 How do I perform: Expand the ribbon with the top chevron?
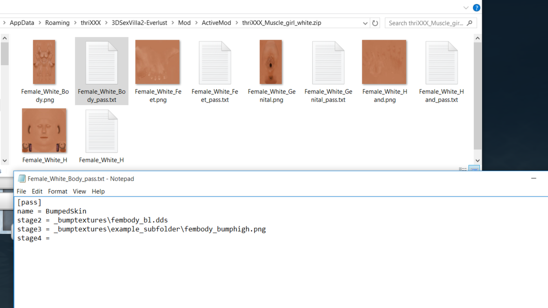click(x=466, y=8)
